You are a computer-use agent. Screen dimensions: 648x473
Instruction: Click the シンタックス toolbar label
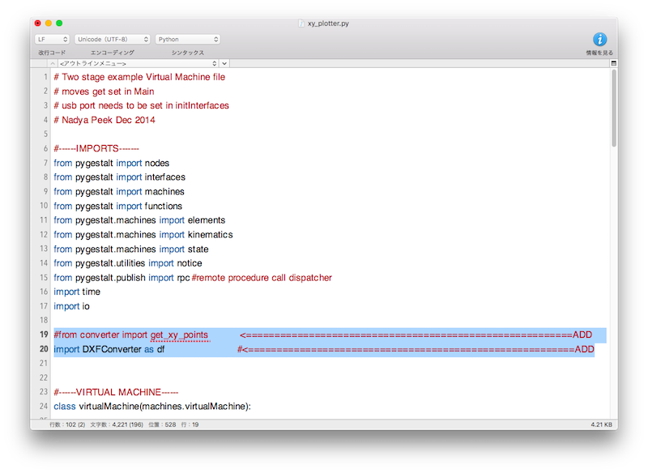pos(188,53)
